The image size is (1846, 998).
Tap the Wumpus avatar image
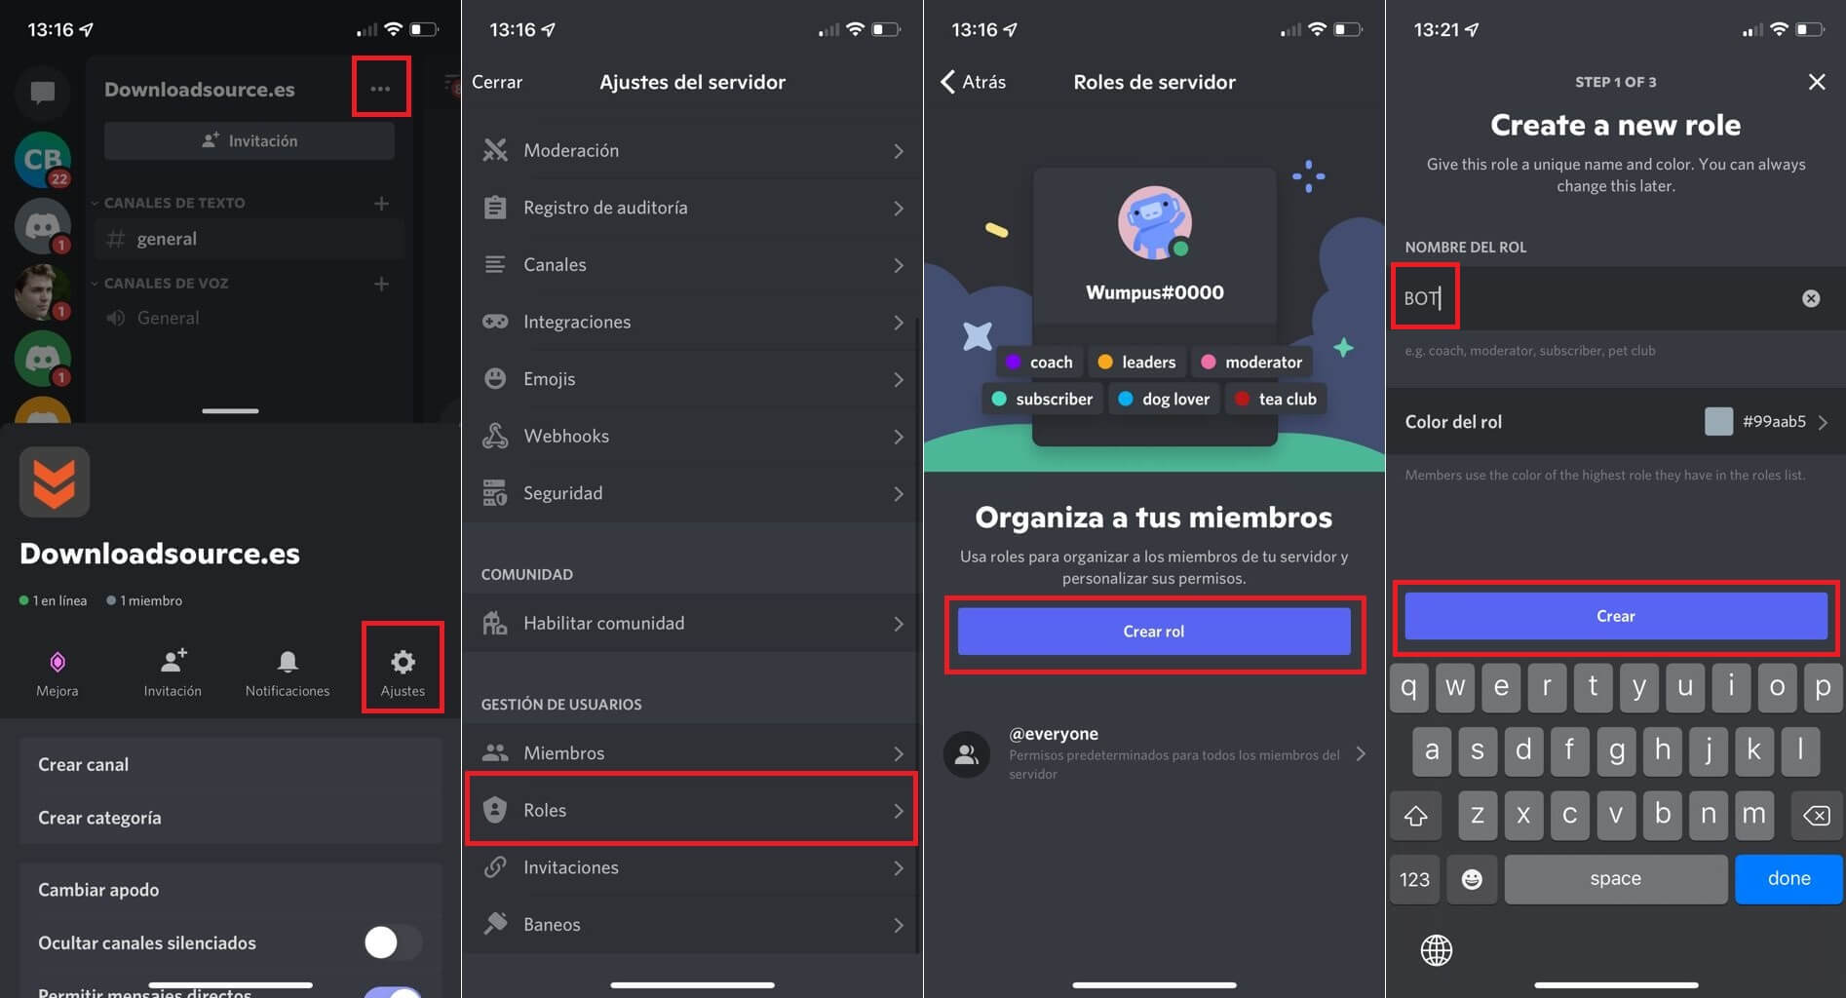pyautogui.click(x=1154, y=223)
